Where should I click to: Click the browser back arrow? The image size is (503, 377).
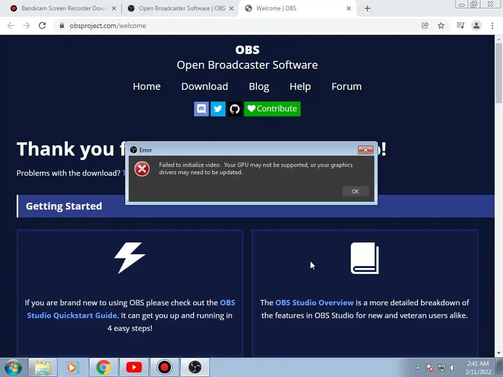pyautogui.click(x=11, y=26)
